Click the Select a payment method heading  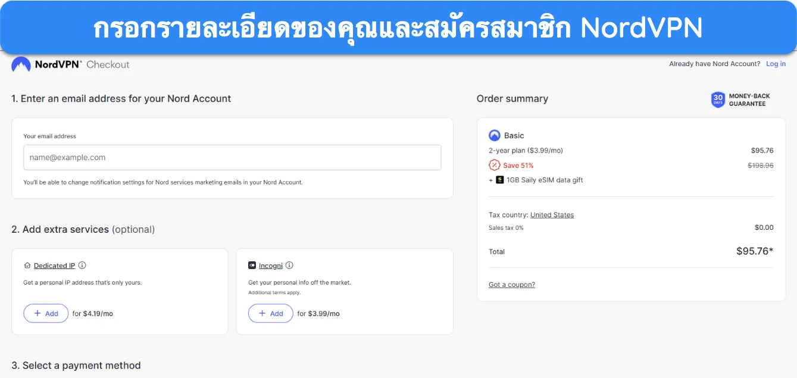click(76, 365)
